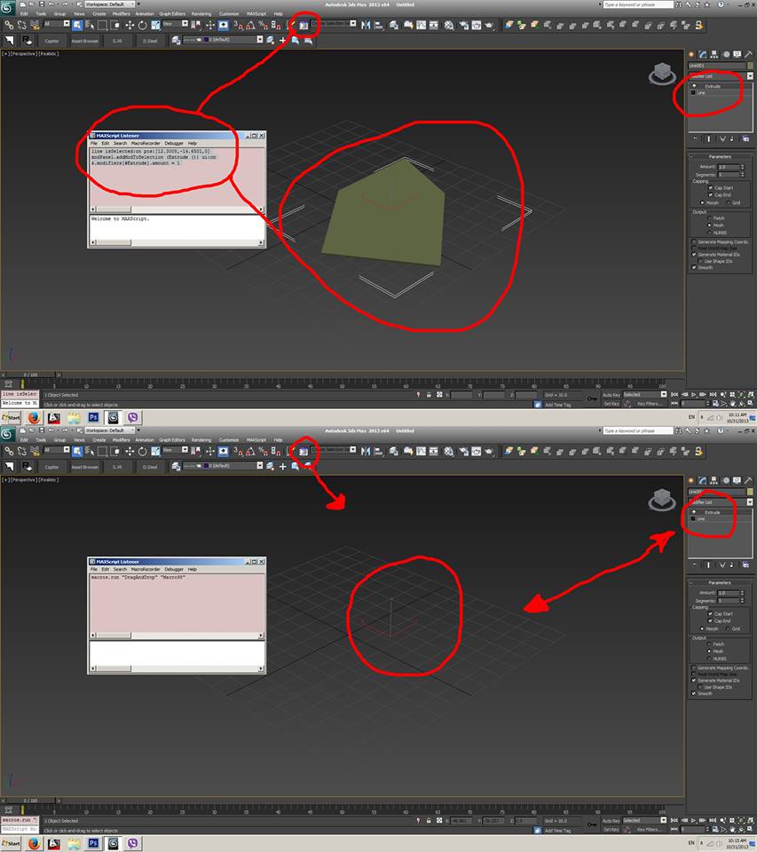Uncheck Cap End in lower Parameters rollout
This screenshot has width=757, height=852.
pyautogui.click(x=709, y=621)
